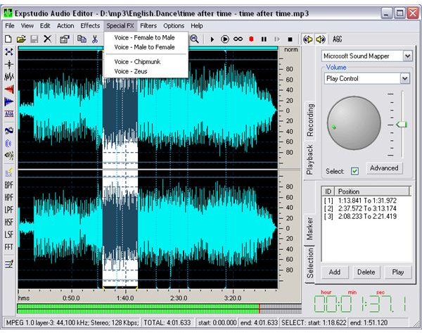Stop playback with the black square button
Screen dimensions: 422x333
click(x=290, y=39)
